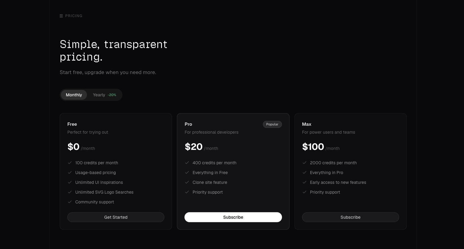464x249 pixels.
Task: Click the checkmark beside Early access to new features
Action: (305, 182)
